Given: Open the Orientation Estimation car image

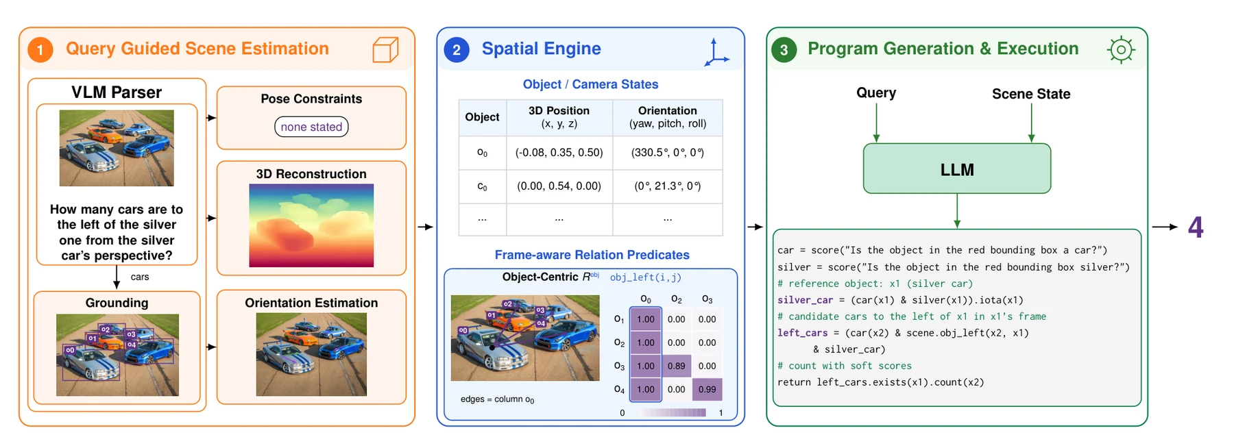Looking at the screenshot, I should (311, 355).
